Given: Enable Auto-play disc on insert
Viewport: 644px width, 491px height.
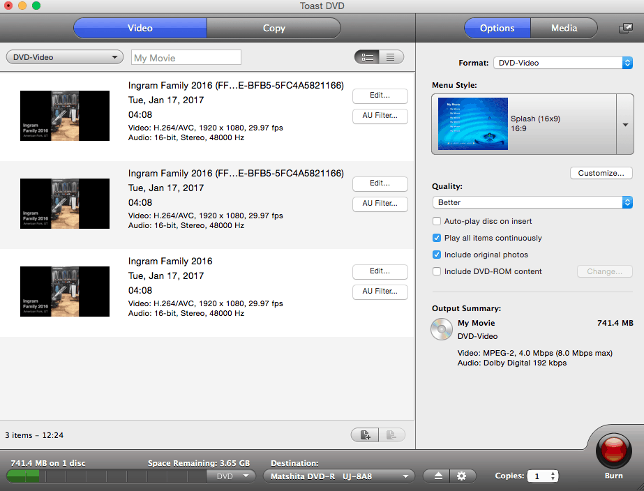Looking at the screenshot, I should click(437, 221).
